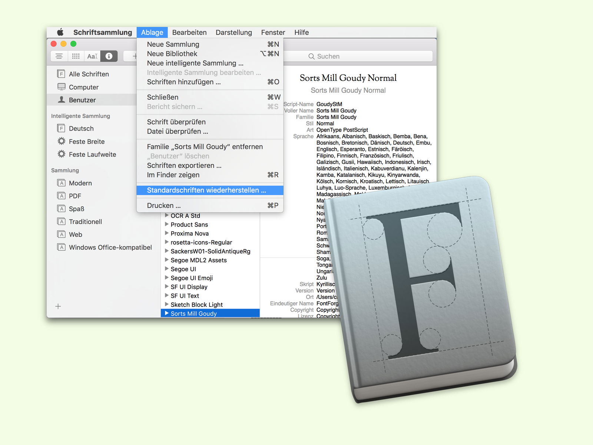Choose Schrift überprüfen entry

pos(210,122)
